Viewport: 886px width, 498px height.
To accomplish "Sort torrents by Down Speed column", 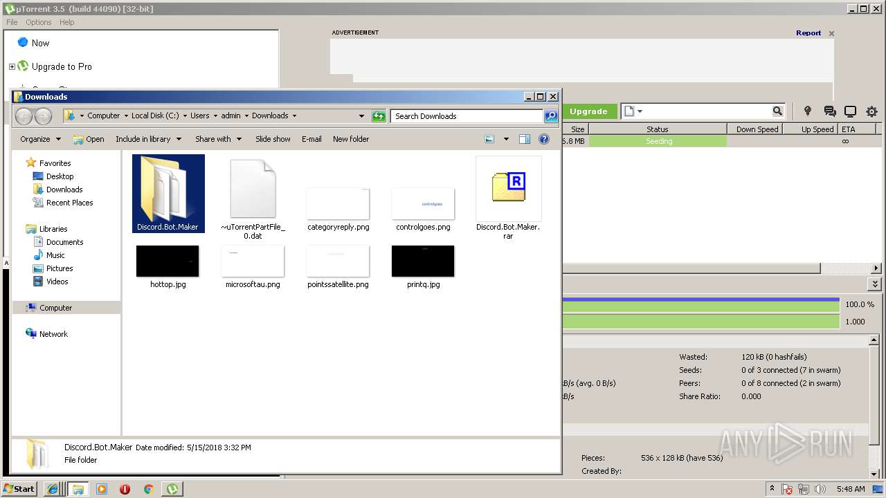I will (x=757, y=129).
